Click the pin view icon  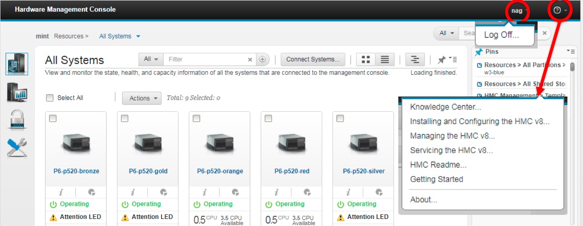441,59
